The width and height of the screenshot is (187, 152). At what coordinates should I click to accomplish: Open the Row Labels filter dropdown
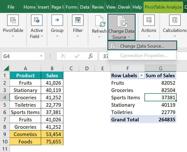141,75
